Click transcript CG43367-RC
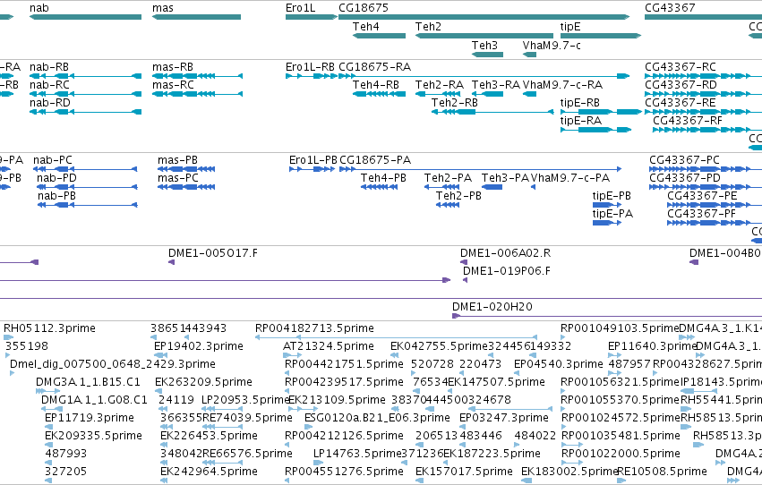 tap(703, 76)
